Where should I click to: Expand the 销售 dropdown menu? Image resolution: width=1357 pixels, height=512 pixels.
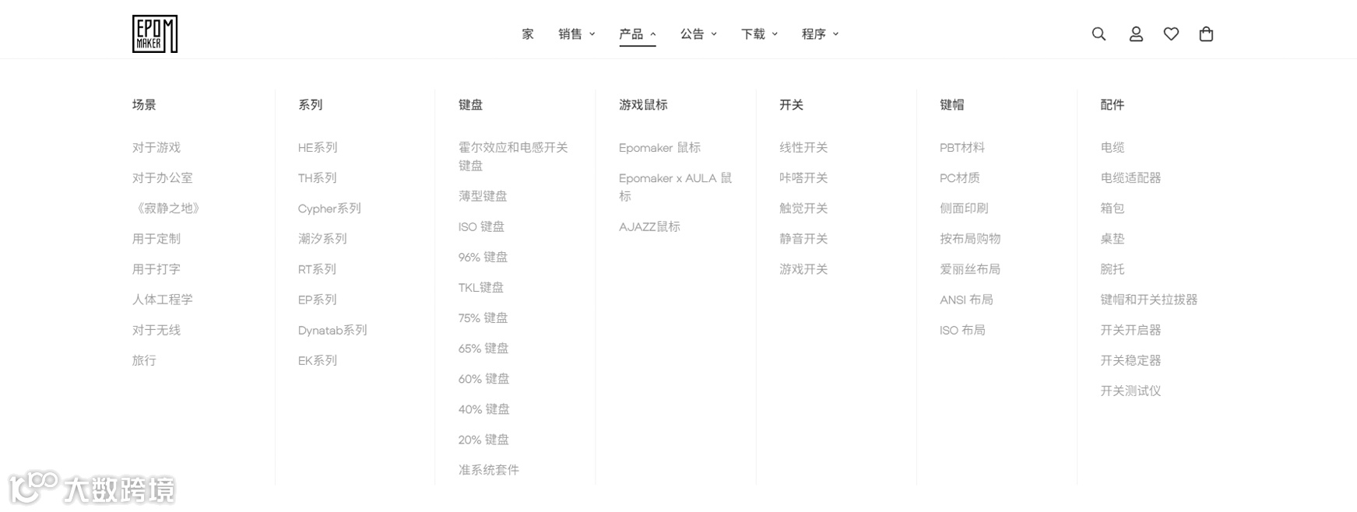[x=576, y=34]
